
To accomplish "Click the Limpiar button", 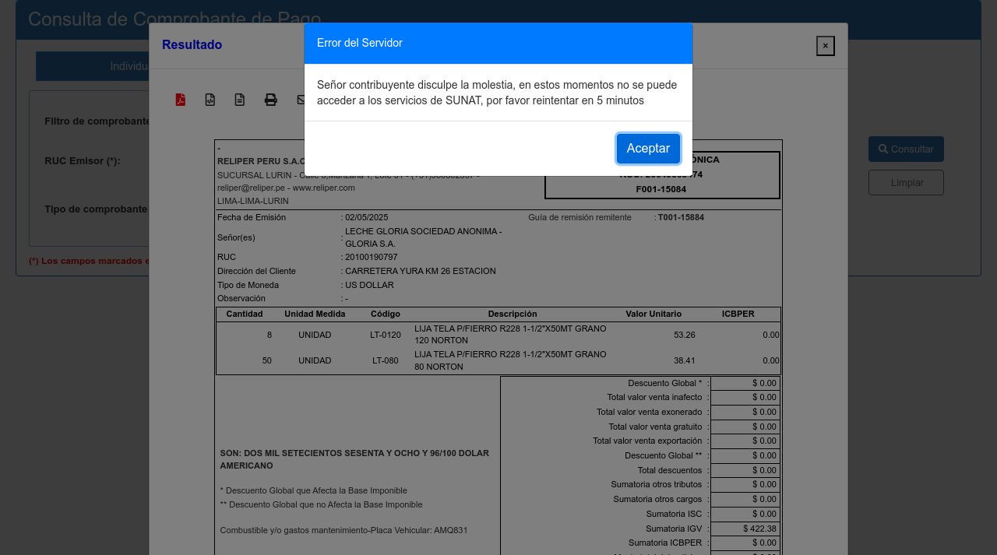I will click(x=906, y=183).
